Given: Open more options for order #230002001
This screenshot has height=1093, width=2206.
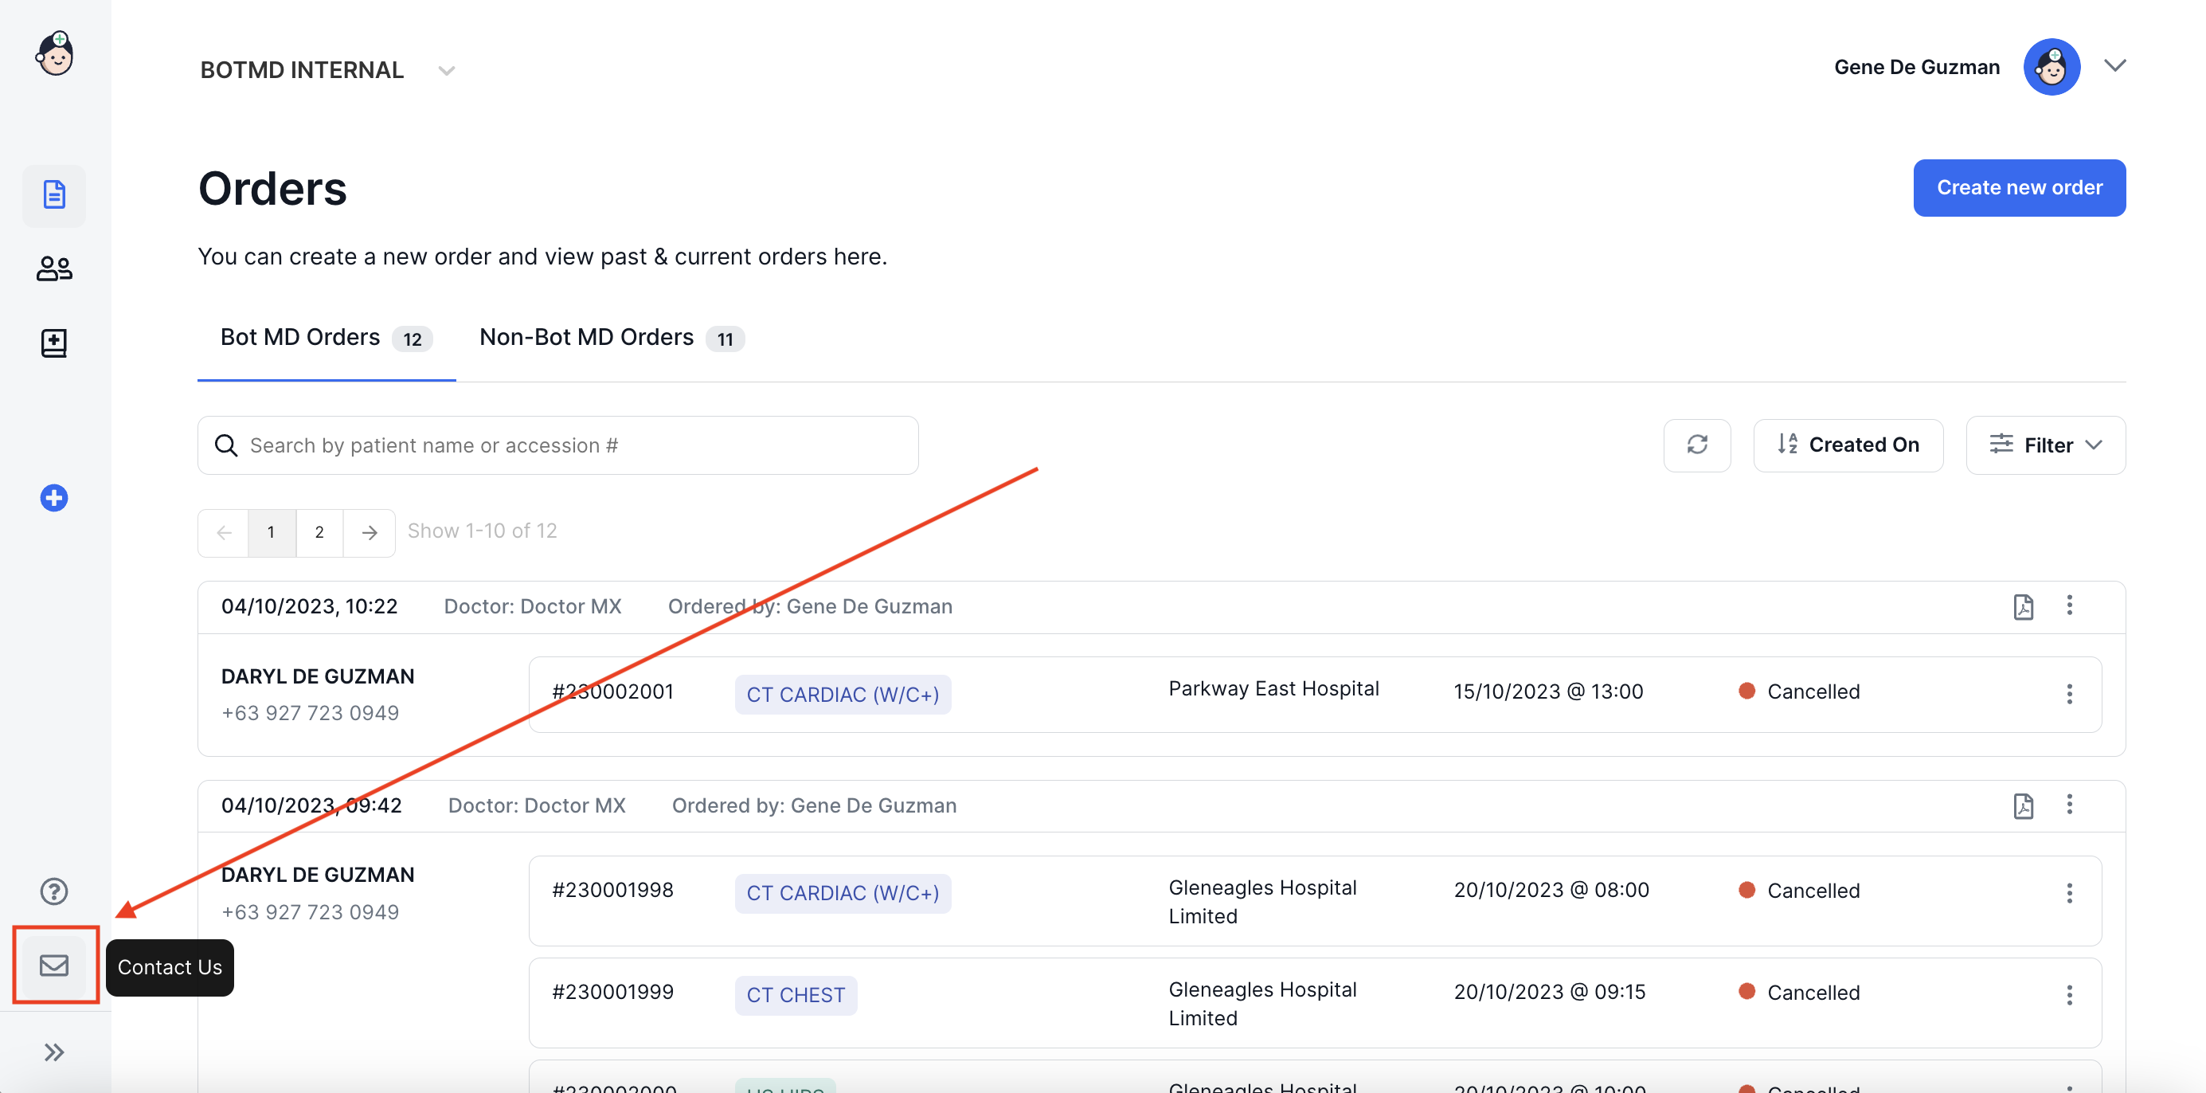Looking at the screenshot, I should coord(2069,694).
